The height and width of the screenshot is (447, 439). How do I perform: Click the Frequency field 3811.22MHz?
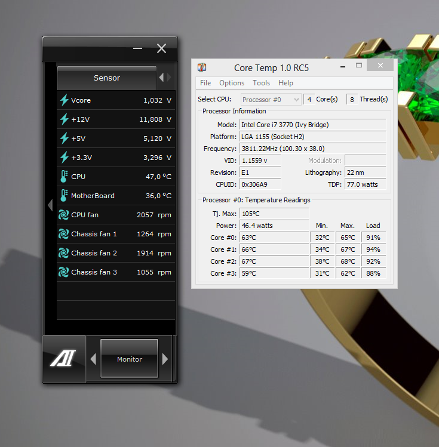coord(312,149)
